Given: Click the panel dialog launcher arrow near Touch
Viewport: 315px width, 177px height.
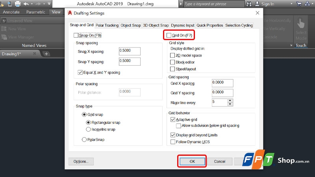Looking at the screenshot, I should click(291, 45).
